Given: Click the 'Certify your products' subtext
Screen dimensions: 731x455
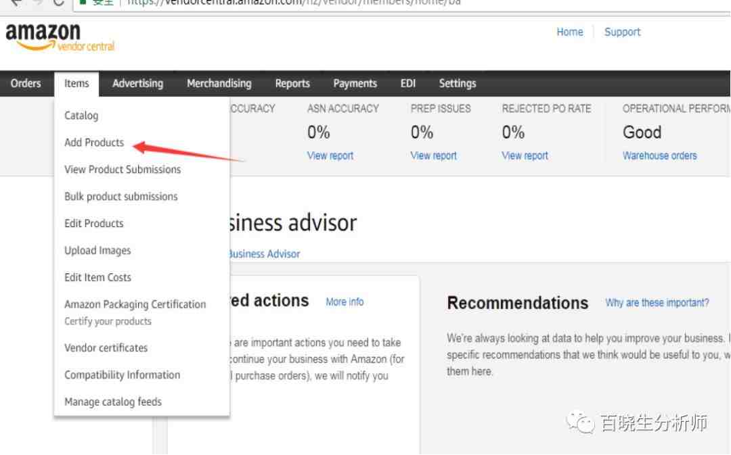Looking at the screenshot, I should click(108, 321).
